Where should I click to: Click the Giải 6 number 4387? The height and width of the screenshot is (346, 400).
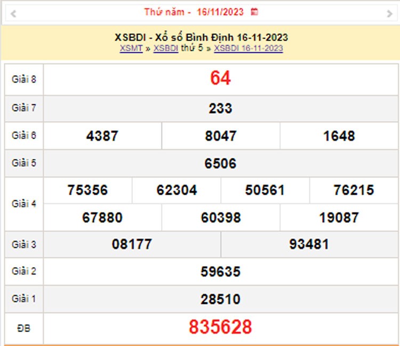[x=102, y=136]
